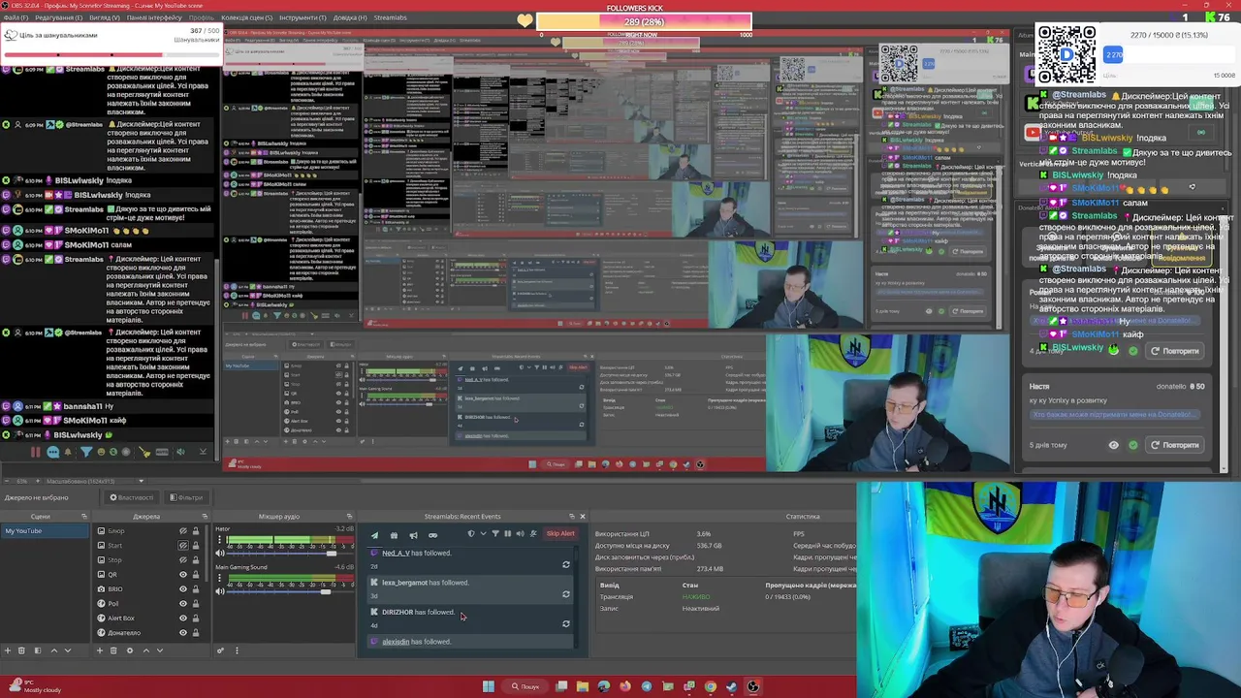This screenshot has width=1241, height=698.
Task: Move scene down arrow
Action: (68, 650)
